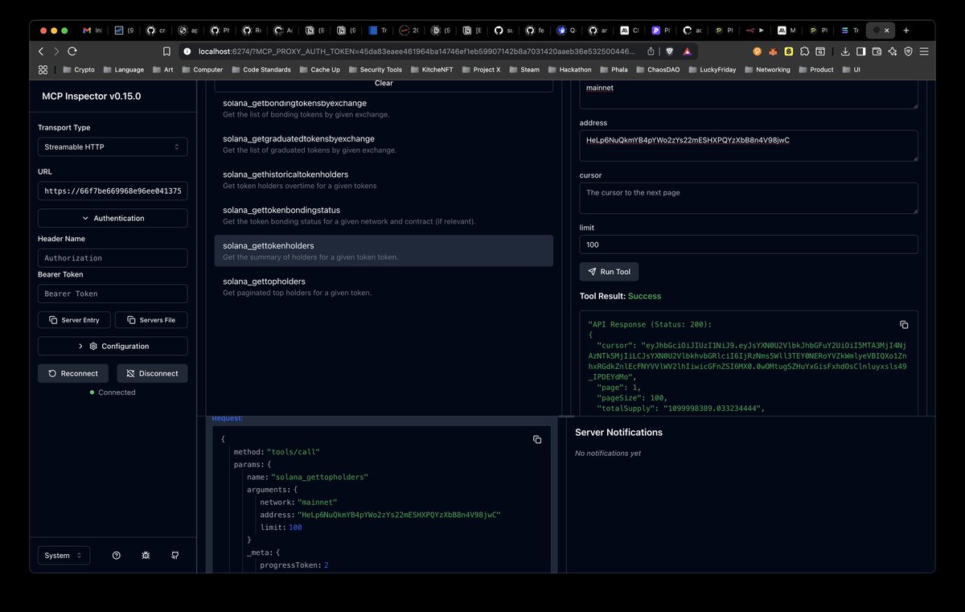This screenshot has width=965, height=612.
Task: Open the Transport Type Streamable HTTP dropdown
Action: tap(113, 147)
